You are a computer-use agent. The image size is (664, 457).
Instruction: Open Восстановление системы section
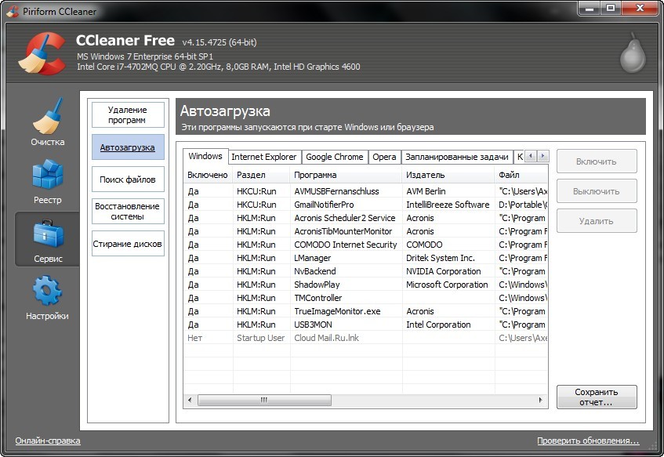[x=128, y=212]
